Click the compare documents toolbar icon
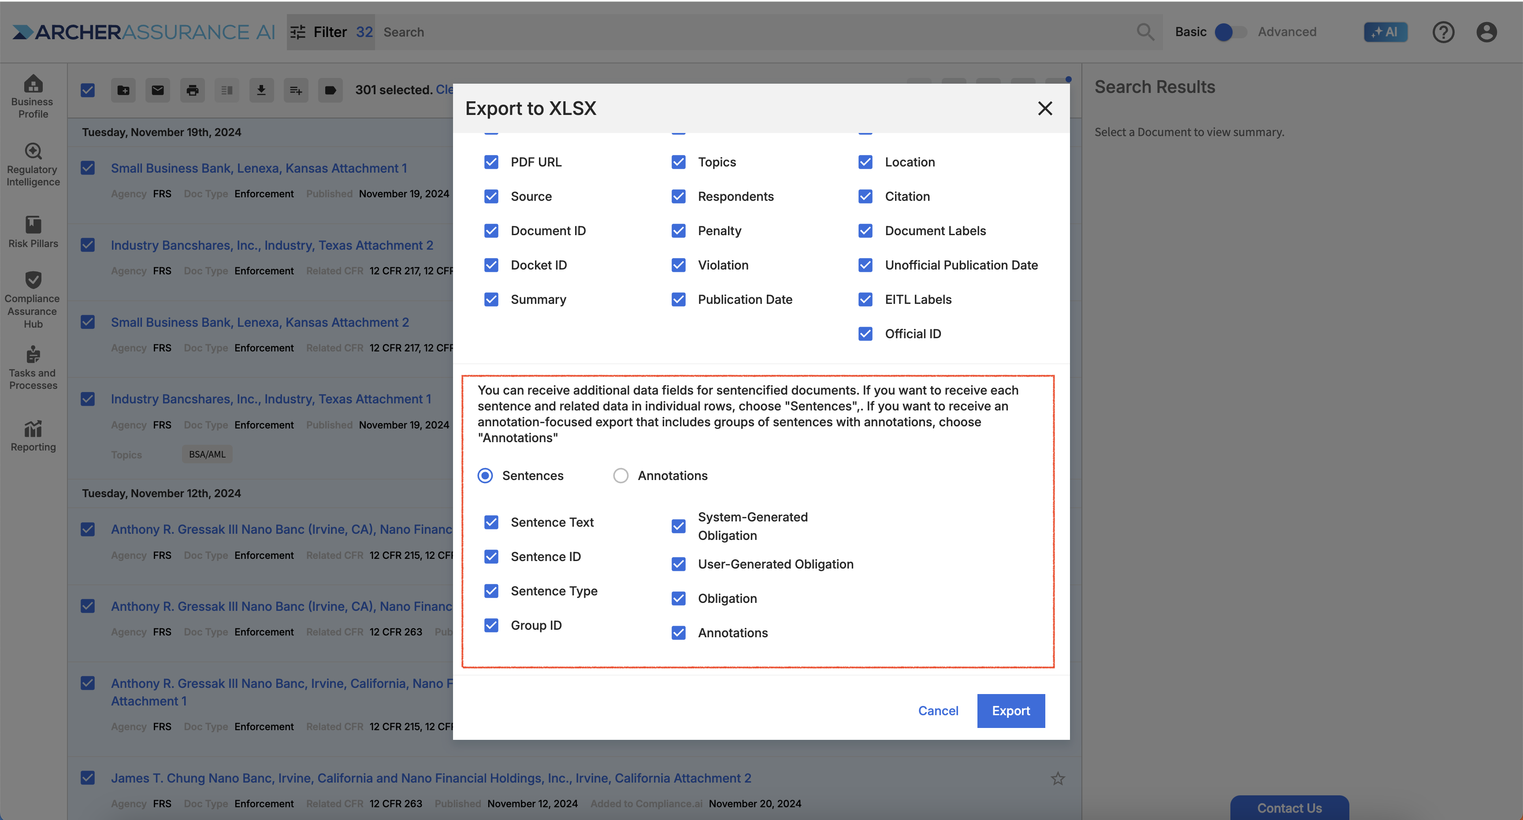 coord(227,90)
